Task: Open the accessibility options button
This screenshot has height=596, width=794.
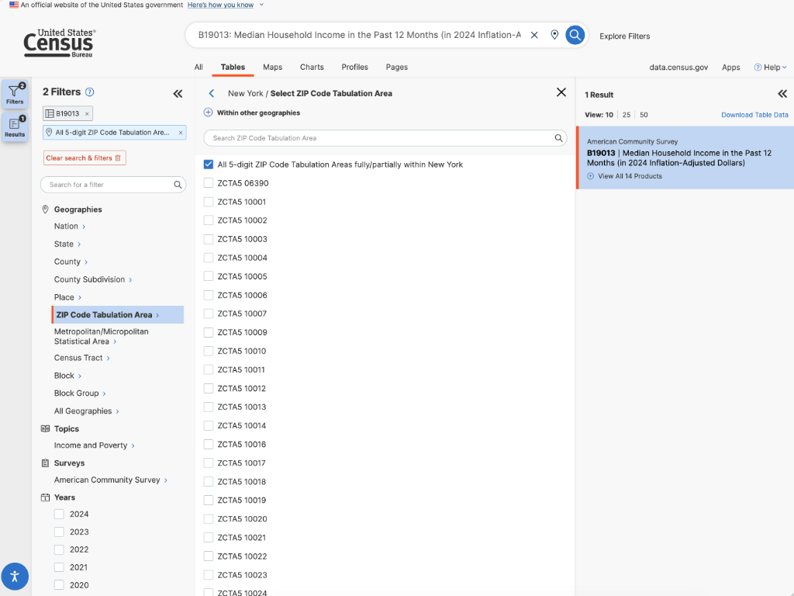Action: pyautogui.click(x=15, y=577)
